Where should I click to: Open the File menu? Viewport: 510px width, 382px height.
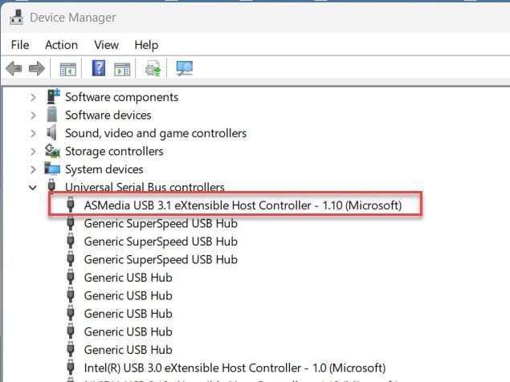point(20,45)
